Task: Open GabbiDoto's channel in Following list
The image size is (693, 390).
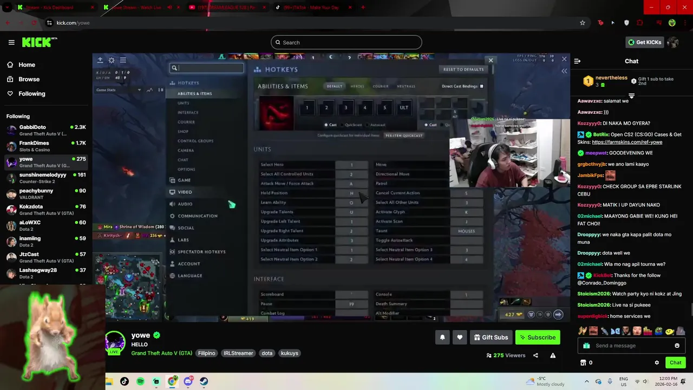Action: 46,130
